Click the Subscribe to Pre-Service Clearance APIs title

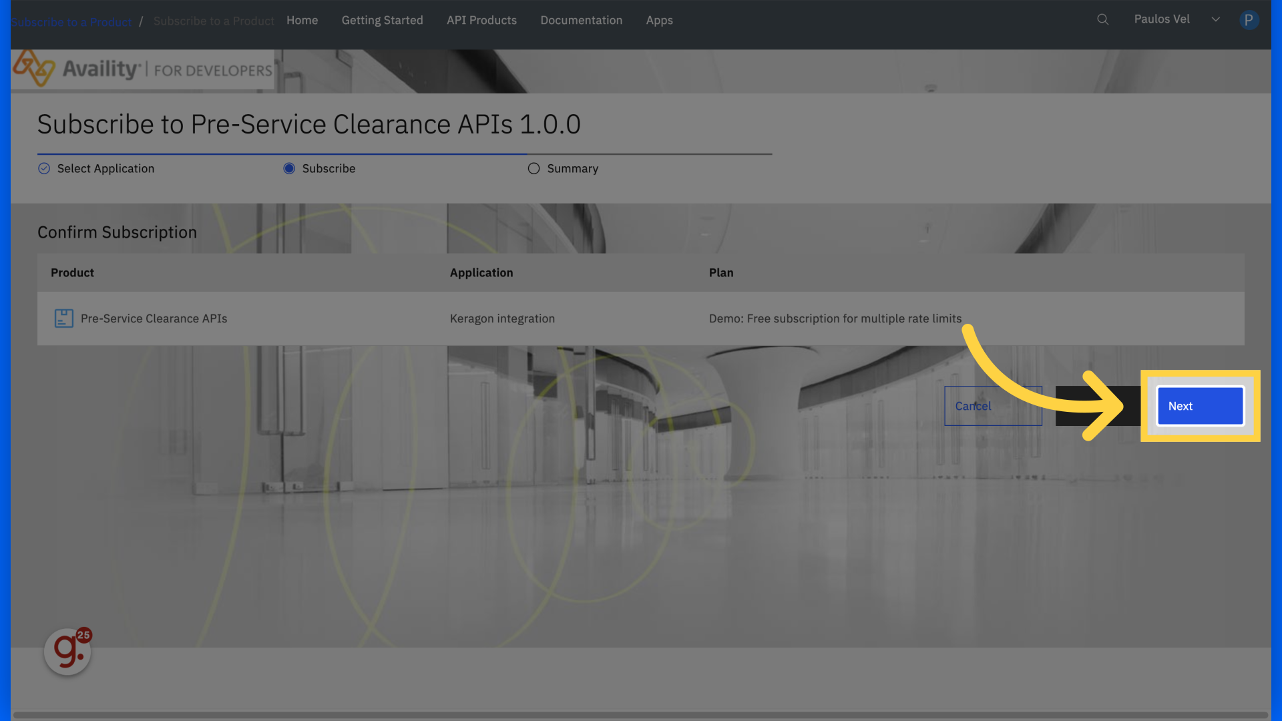[x=308, y=124]
